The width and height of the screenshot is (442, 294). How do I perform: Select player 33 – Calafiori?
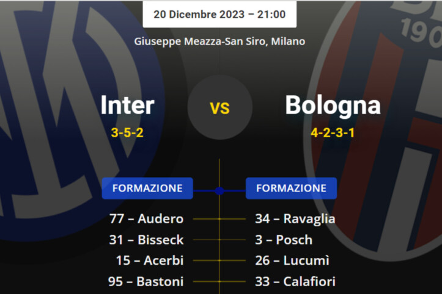coord(295,281)
